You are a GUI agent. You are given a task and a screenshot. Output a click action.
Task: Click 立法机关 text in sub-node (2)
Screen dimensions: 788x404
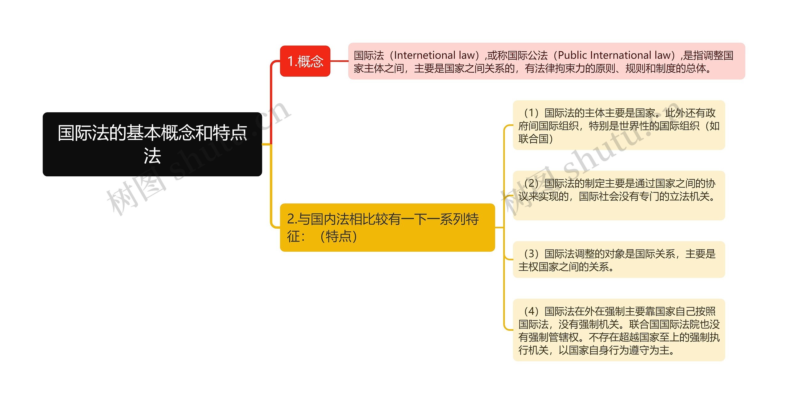[689, 196]
